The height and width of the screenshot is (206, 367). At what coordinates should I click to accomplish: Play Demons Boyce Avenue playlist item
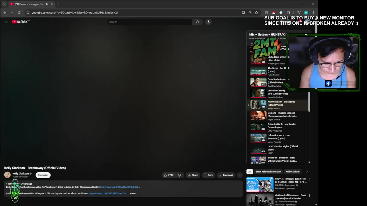point(277,116)
